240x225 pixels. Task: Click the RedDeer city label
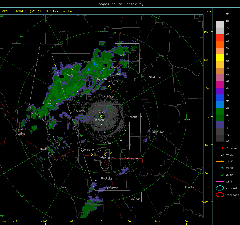pos(113,81)
